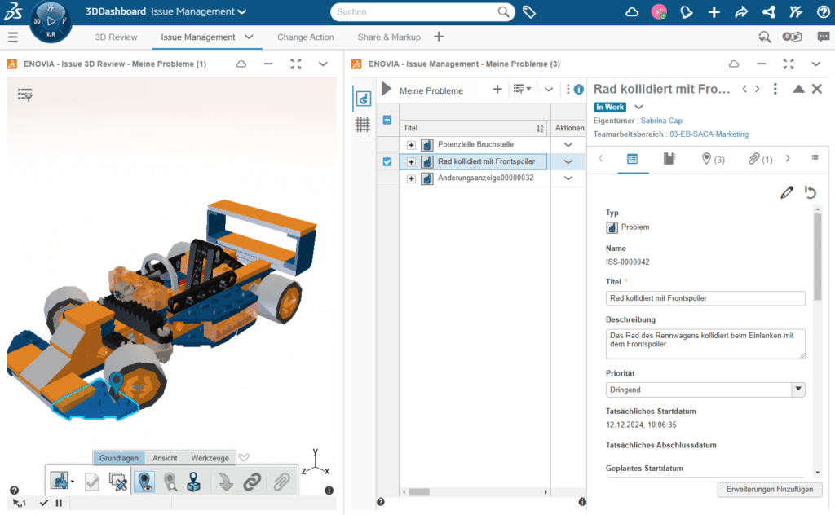The image size is (835, 515).
Task: Click inside the Titel input field
Action: [x=705, y=298]
